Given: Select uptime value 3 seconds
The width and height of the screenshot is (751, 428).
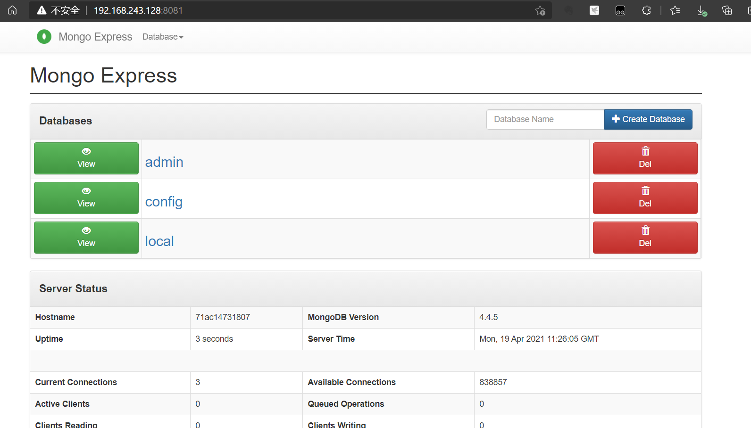Looking at the screenshot, I should [214, 339].
